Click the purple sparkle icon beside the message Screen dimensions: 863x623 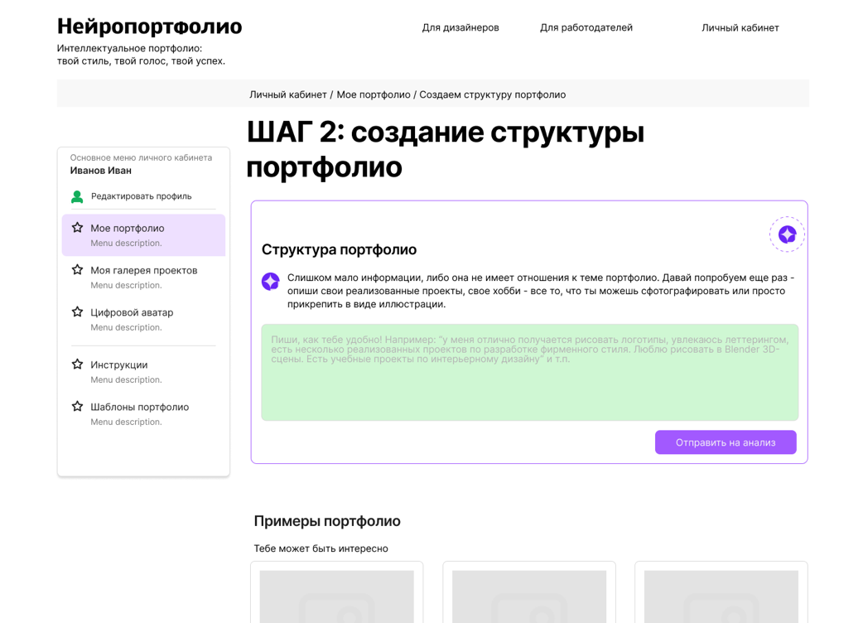point(270,281)
